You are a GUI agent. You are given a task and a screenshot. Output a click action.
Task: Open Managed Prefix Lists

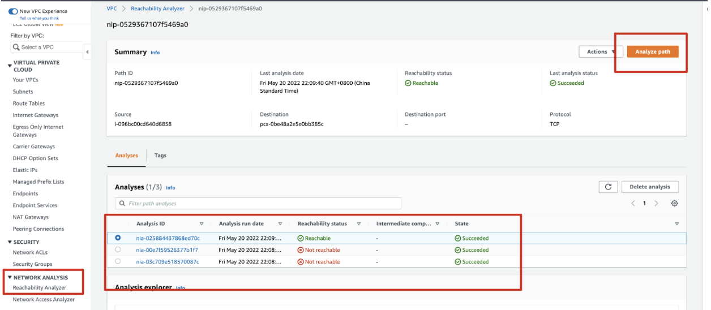click(x=38, y=182)
